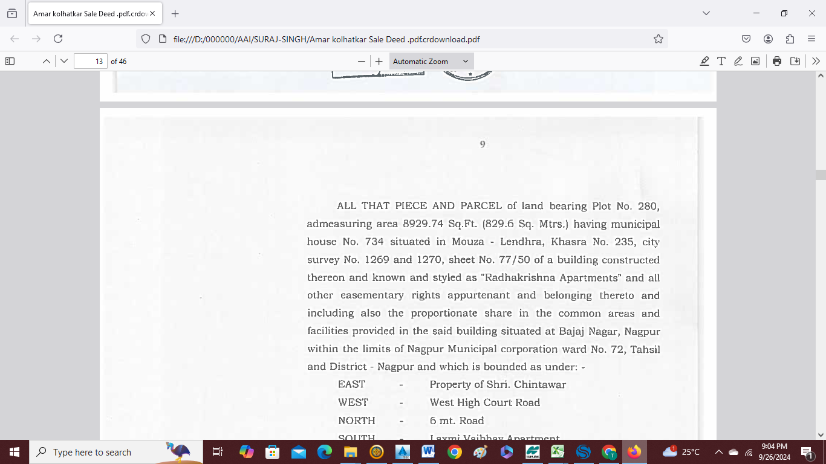Click scrollbar down arrow

821,434
